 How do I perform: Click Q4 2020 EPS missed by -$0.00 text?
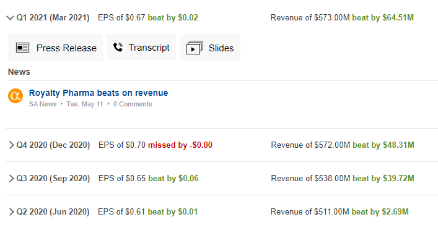click(180, 145)
